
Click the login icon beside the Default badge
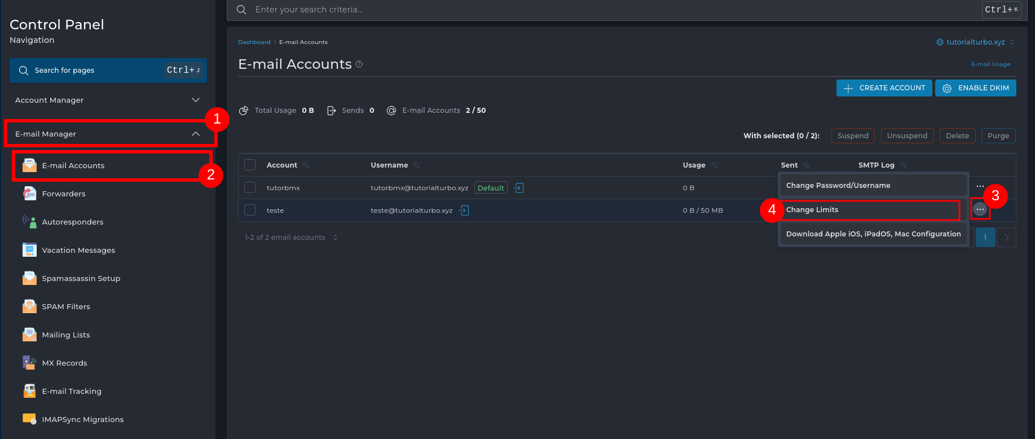point(519,188)
